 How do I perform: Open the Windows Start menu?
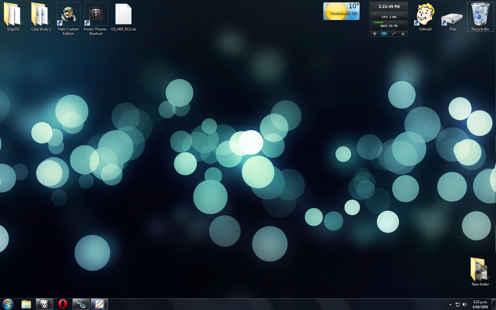point(8,304)
